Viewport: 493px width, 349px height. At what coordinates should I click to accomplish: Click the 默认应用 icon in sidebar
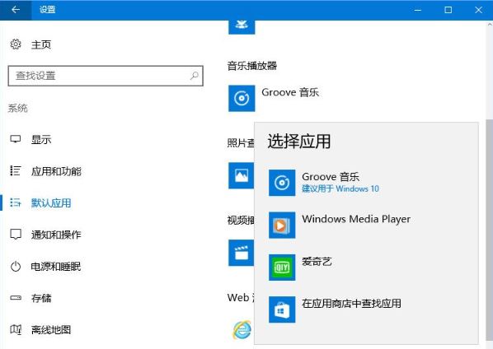(16, 202)
